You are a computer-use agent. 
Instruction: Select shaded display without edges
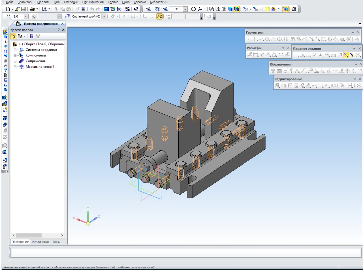[x=230, y=9]
